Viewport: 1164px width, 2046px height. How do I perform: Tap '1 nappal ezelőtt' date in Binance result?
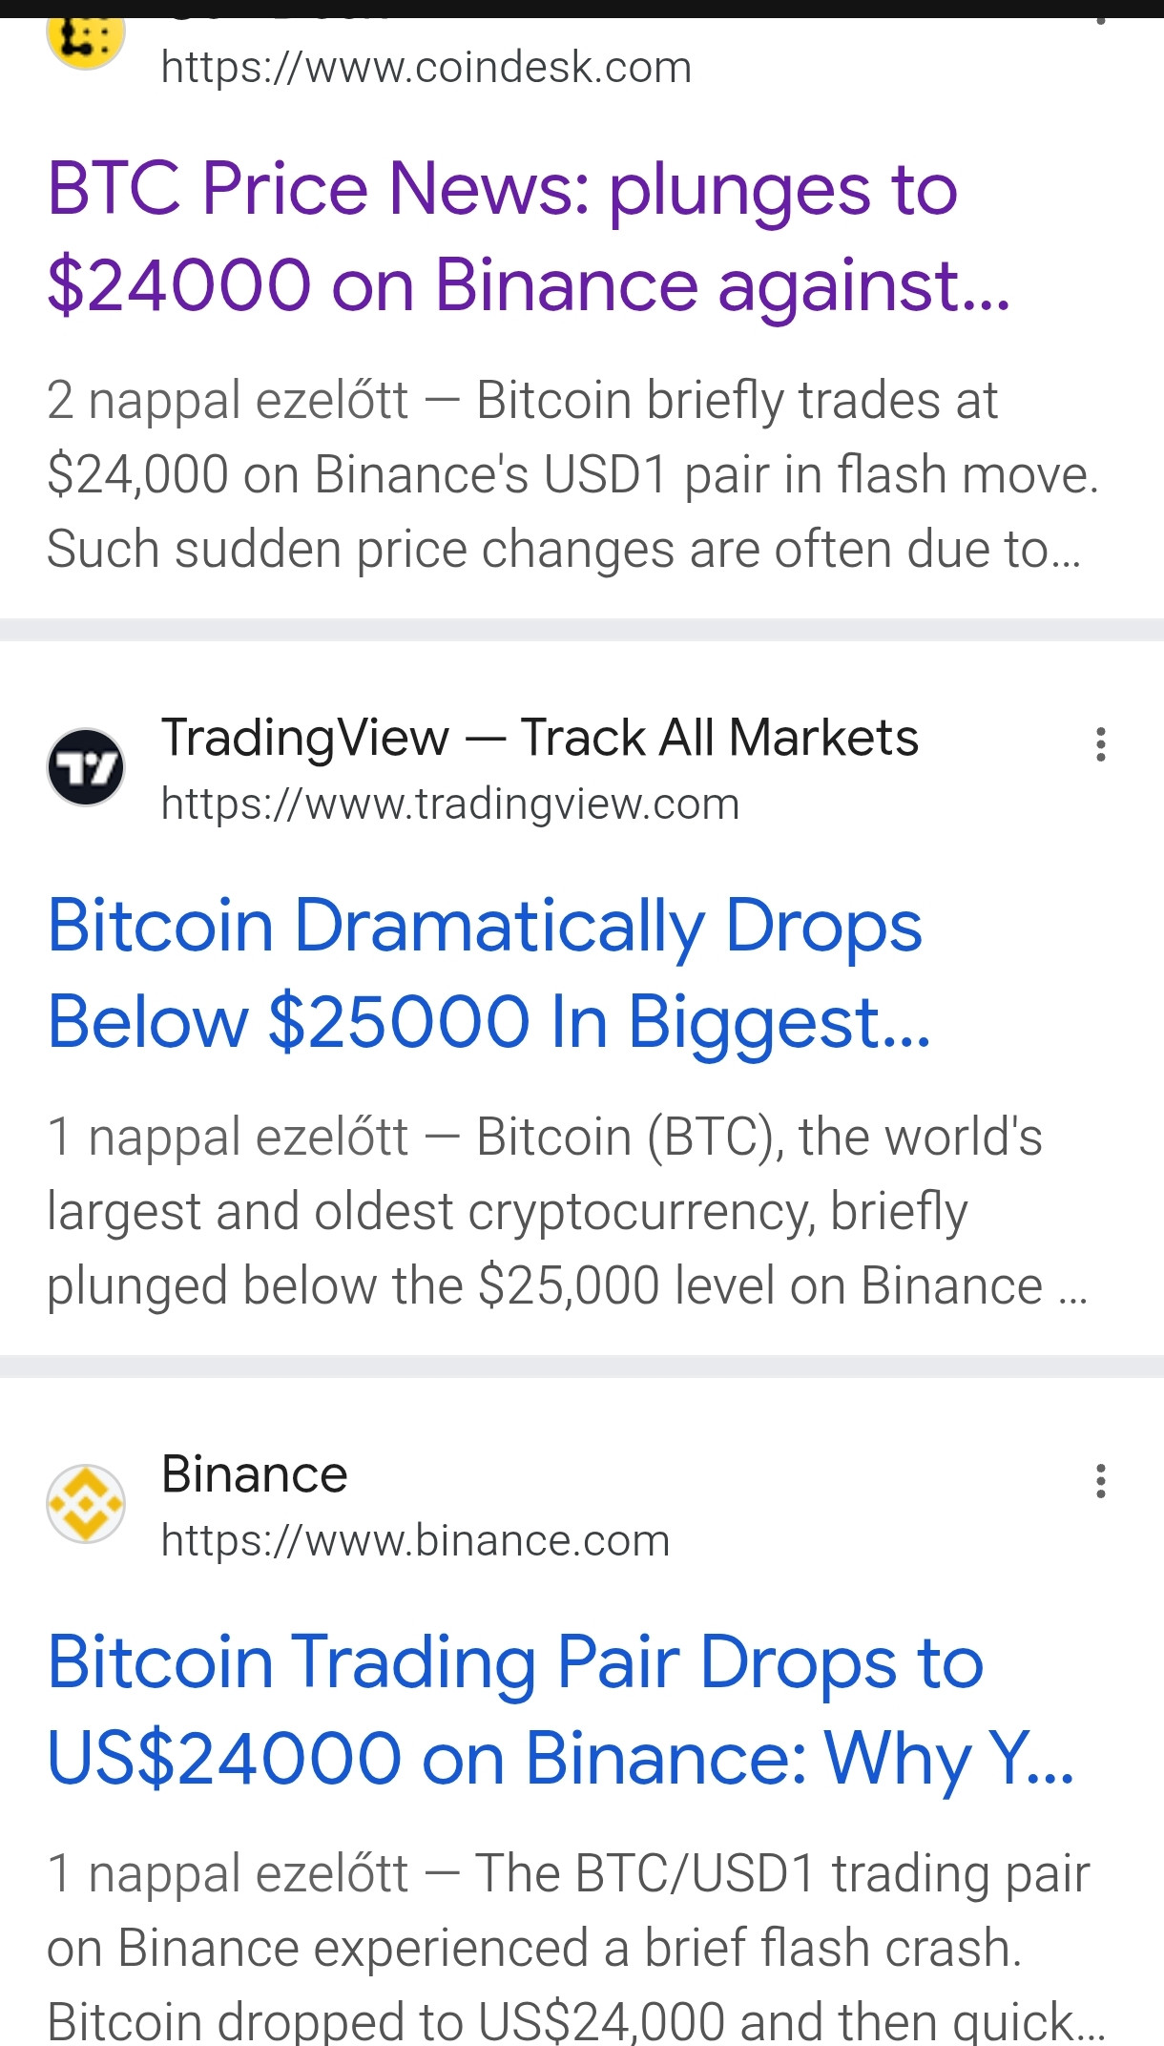227,1873
